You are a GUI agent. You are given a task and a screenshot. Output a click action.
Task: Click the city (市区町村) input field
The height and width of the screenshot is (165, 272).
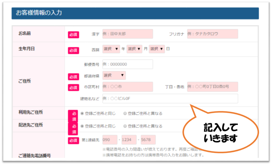point(127,87)
